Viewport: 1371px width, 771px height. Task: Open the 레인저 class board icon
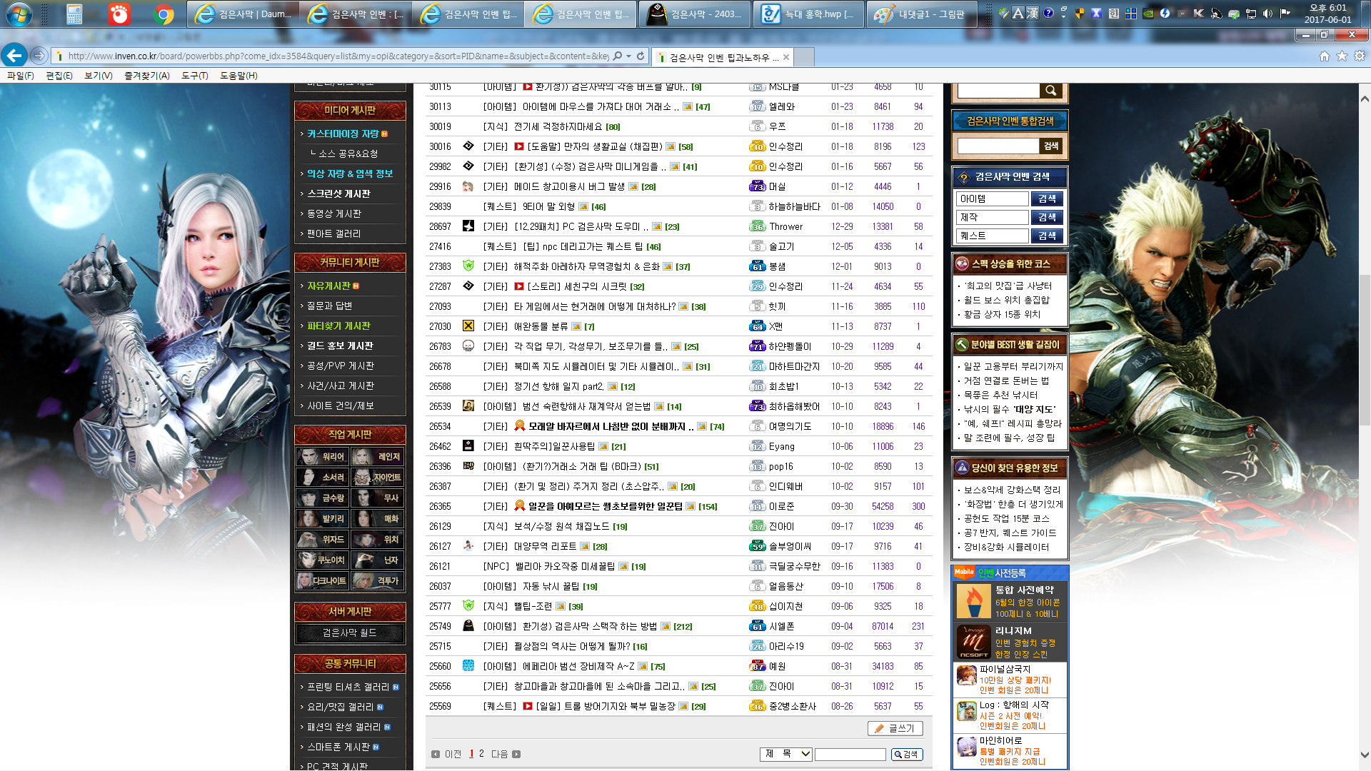tap(376, 457)
